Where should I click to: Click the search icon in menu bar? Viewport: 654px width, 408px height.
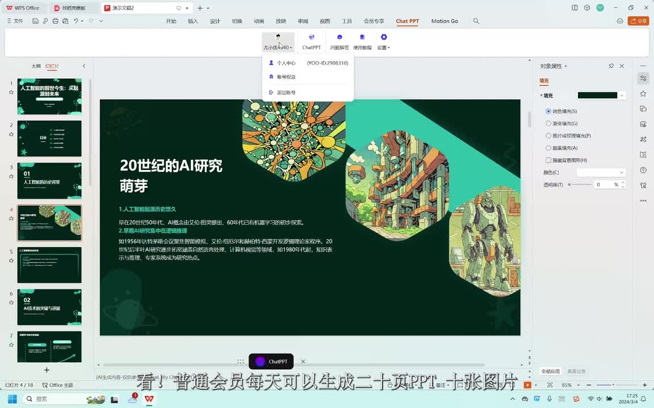coord(476,21)
